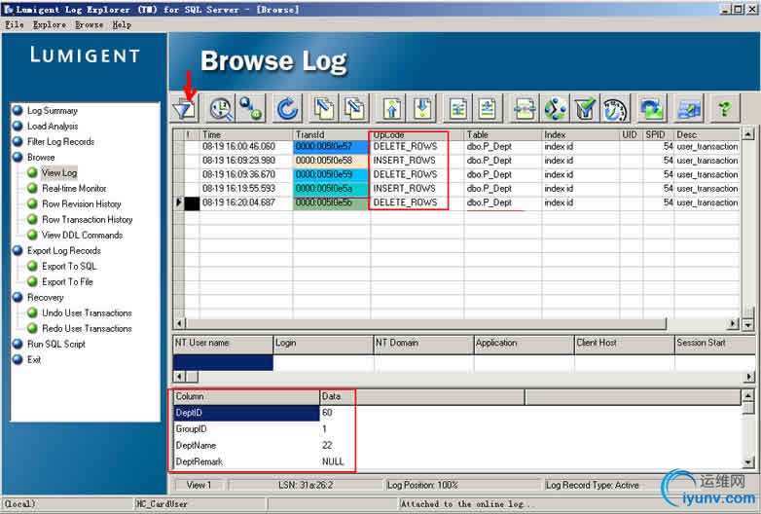Viewport: 761px width, 514px height.
Task: Click the blue circular refresh arrow icon
Action: tap(287, 109)
